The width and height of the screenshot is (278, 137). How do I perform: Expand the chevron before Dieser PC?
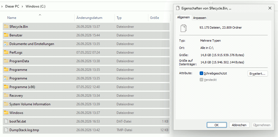pyautogui.click(x=2, y=6)
